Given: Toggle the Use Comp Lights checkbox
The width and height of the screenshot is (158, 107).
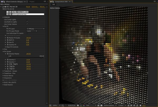Looking at the screenshot, I should pyautogui.click(x=27, y=19).
